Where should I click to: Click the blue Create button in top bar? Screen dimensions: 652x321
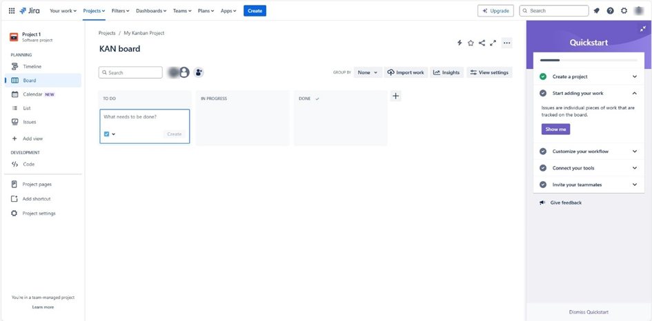(255, 11)
